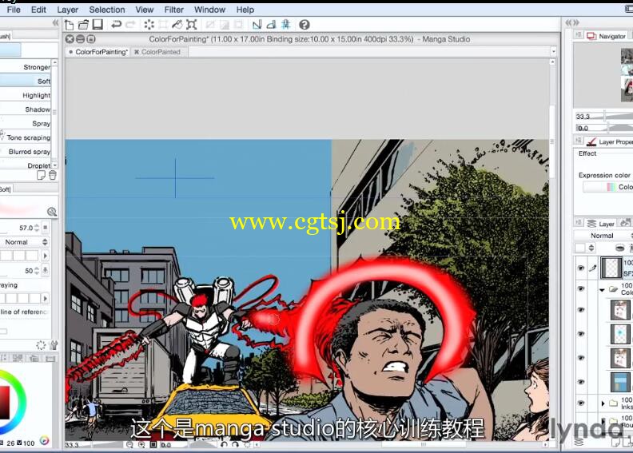Open Help via question mark icon
Image resolution: width=633 pixels, height=453 pixels.
click(x=305, y=25)
